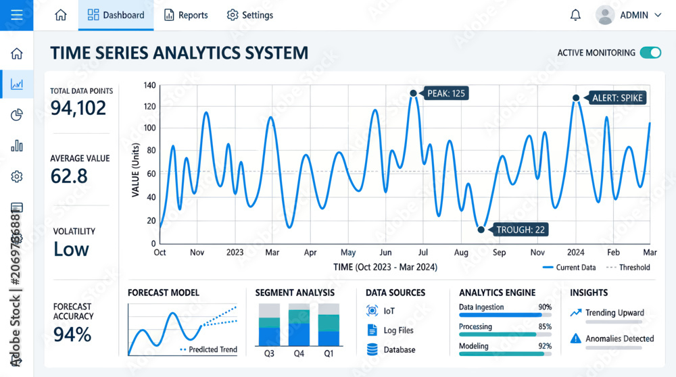This screenshot has width=676, height=377.
Task: Click the home icon in top bar
Action: pyautogui.click(x=61, y=15)
